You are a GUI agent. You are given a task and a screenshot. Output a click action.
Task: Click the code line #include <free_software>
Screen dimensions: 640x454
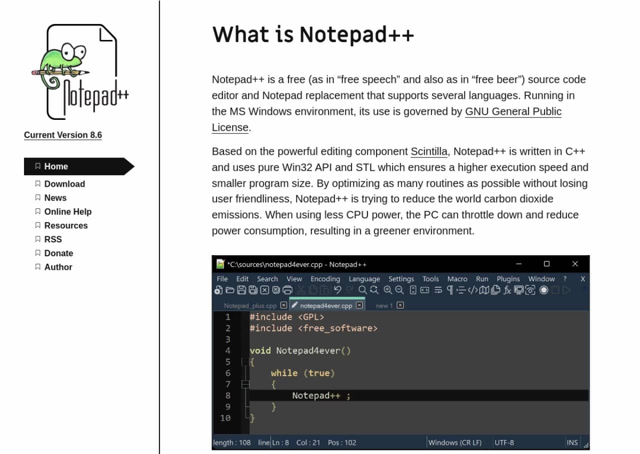313,328
